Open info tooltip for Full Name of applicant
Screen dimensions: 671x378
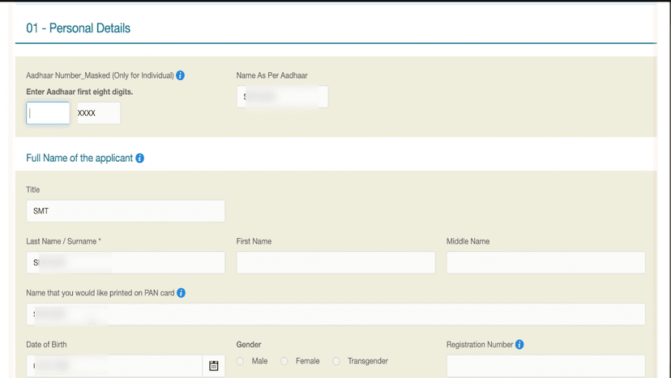coord(139,159)
